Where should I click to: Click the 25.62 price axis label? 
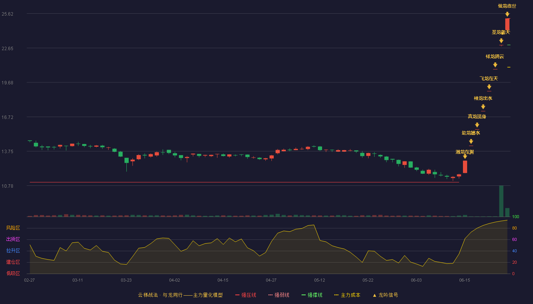[x=8, y=14]
